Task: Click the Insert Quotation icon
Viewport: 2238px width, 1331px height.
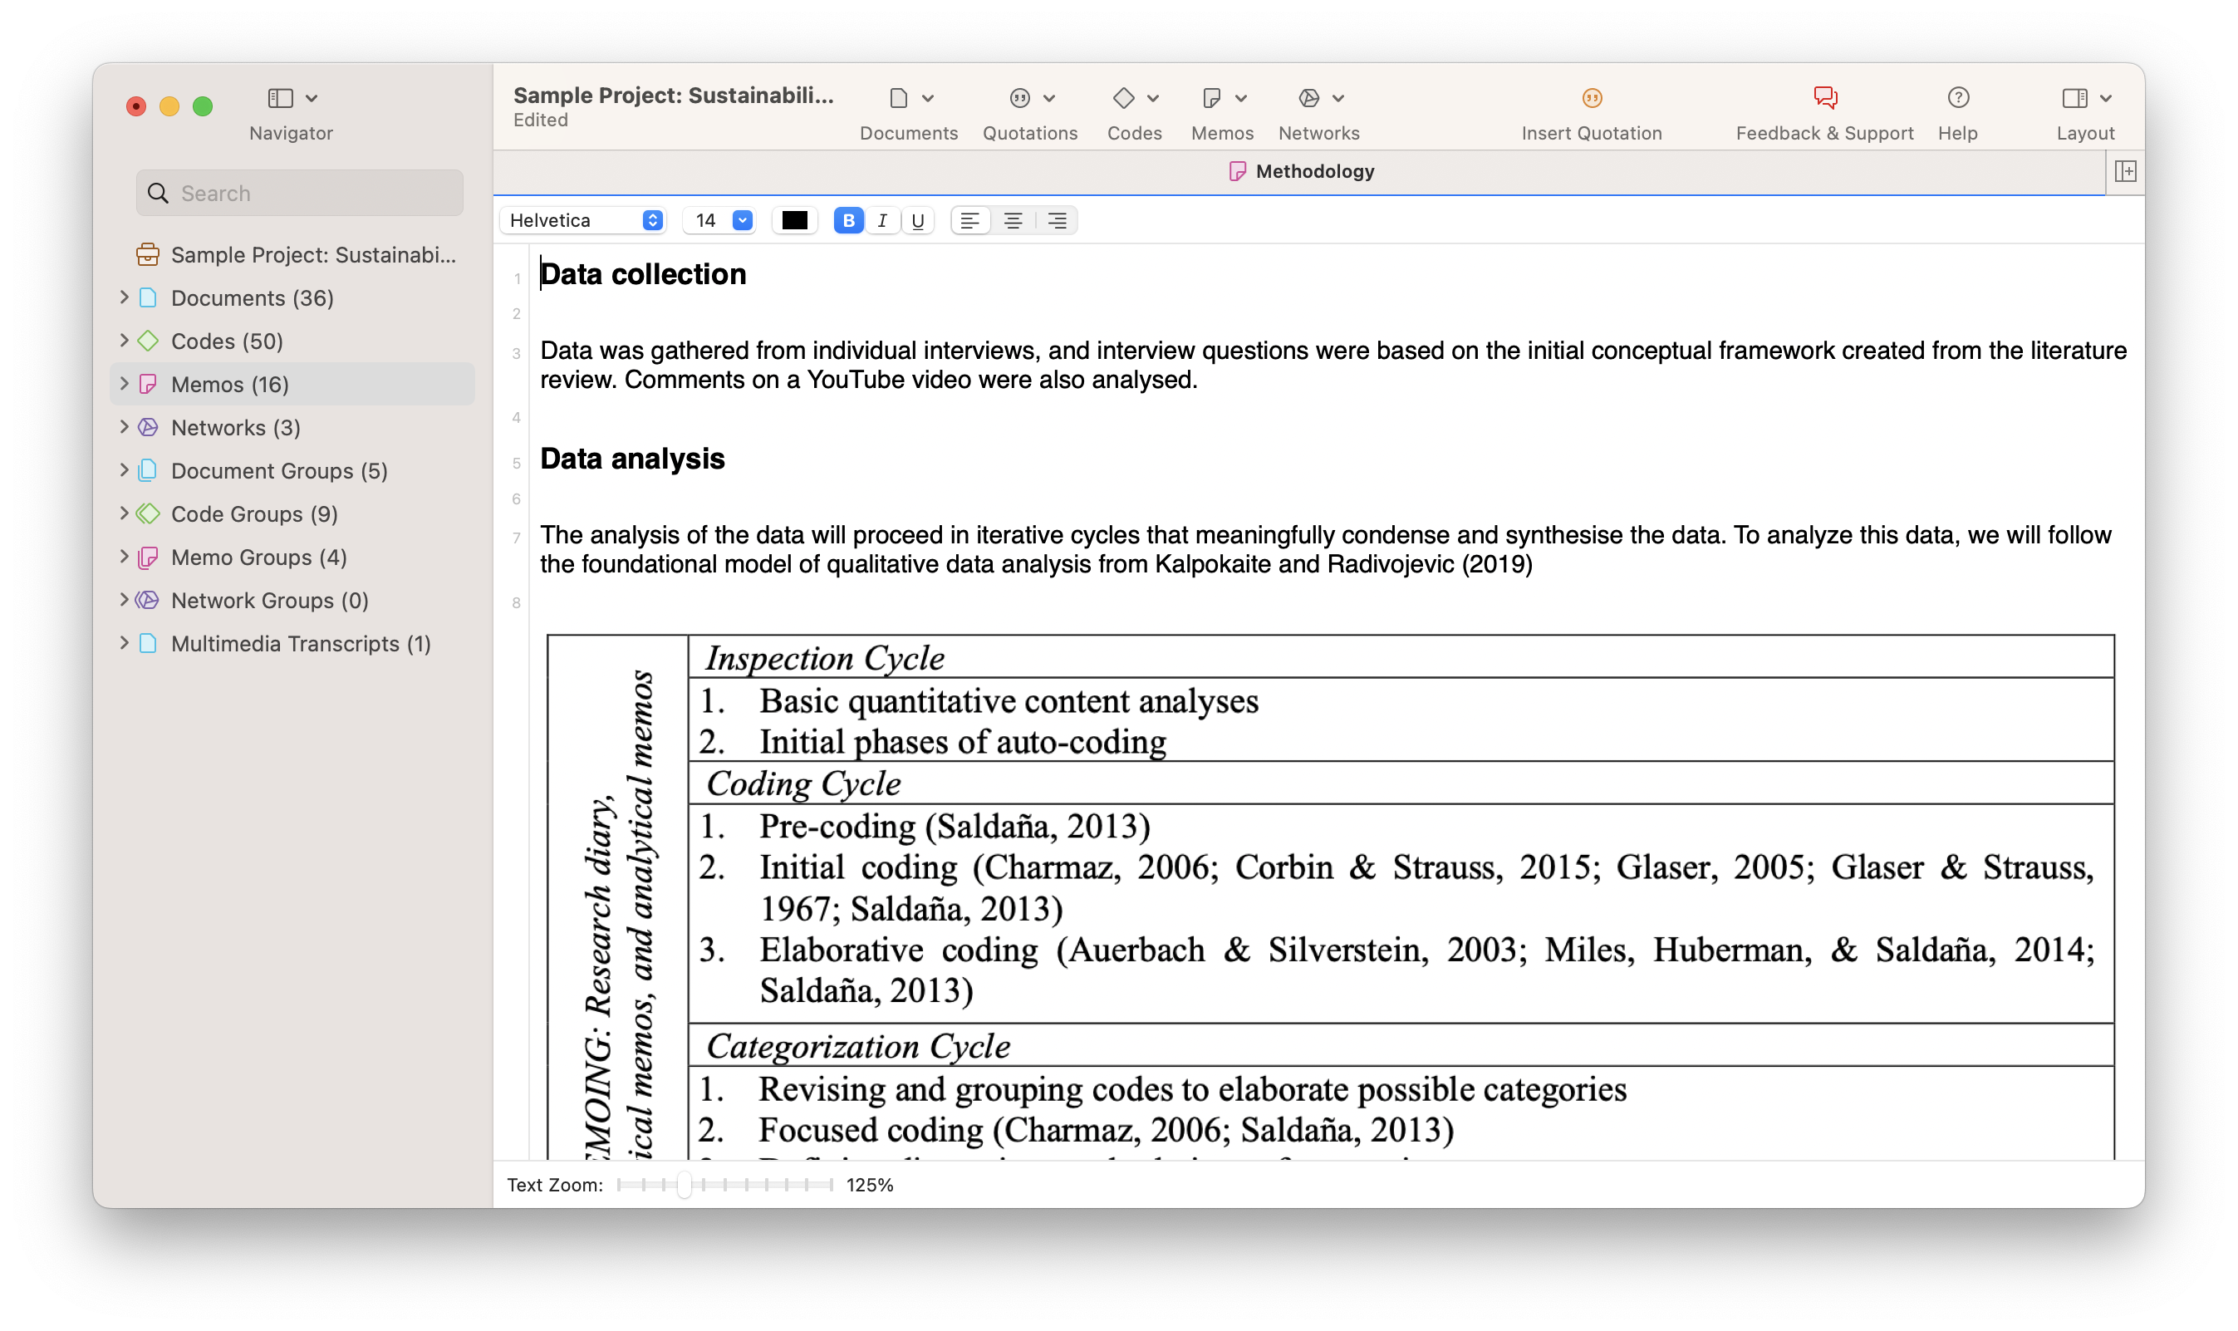Action: 1592,98
